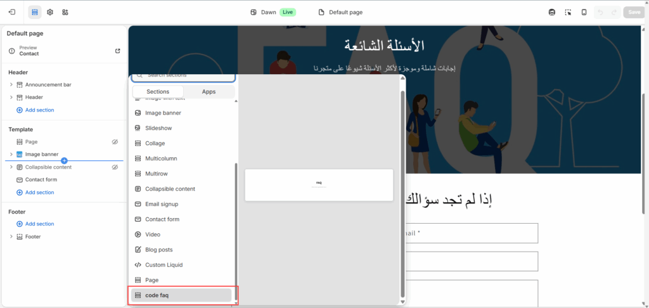Click Add section under Header
649x308 pixels.
pos(39,110)
